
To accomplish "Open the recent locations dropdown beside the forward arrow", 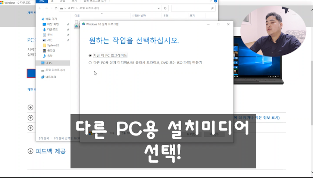I will (51, 8).
